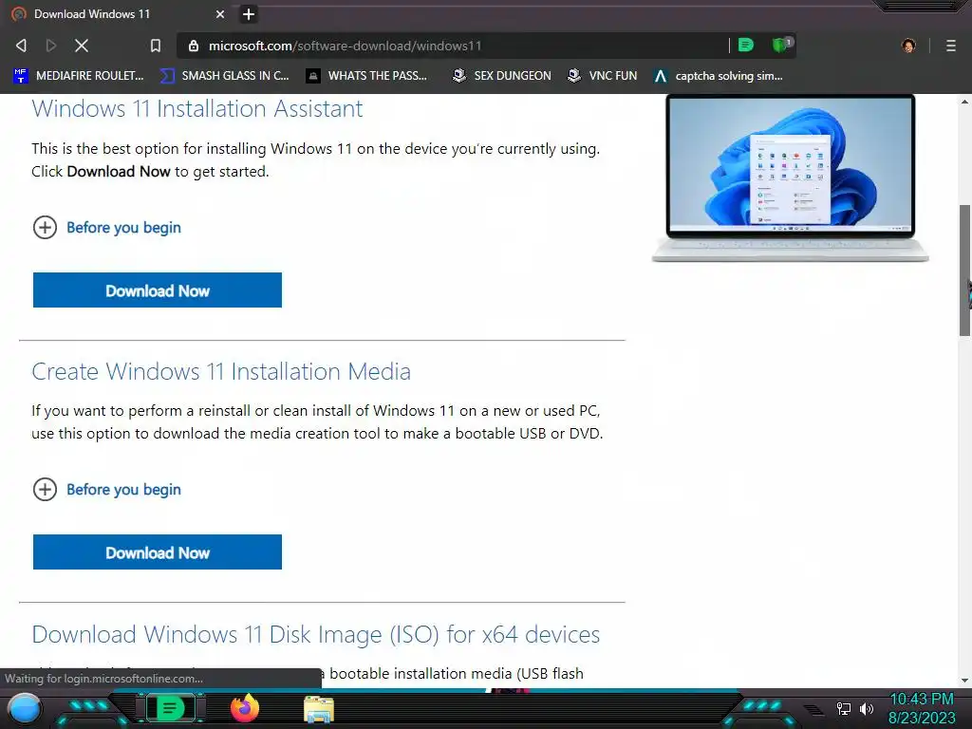
Task: Click the Download Windows 11 Disk Image heading
Action: click(315, 634)
